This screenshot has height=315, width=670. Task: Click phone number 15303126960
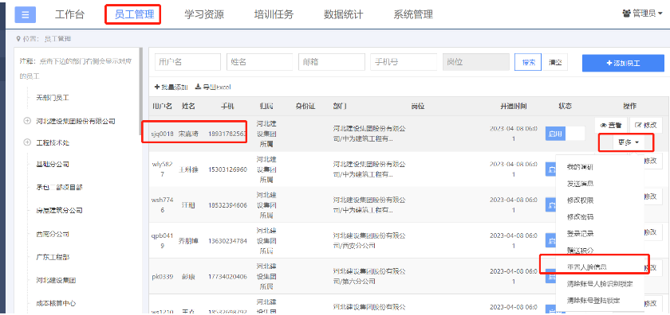(228, 169)
